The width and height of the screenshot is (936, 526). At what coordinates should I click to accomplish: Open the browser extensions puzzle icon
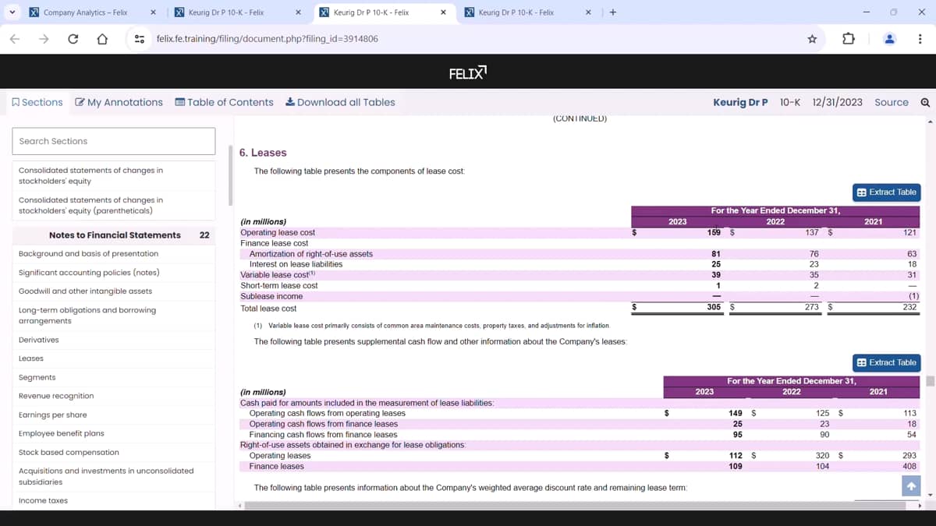pos(849,39)
